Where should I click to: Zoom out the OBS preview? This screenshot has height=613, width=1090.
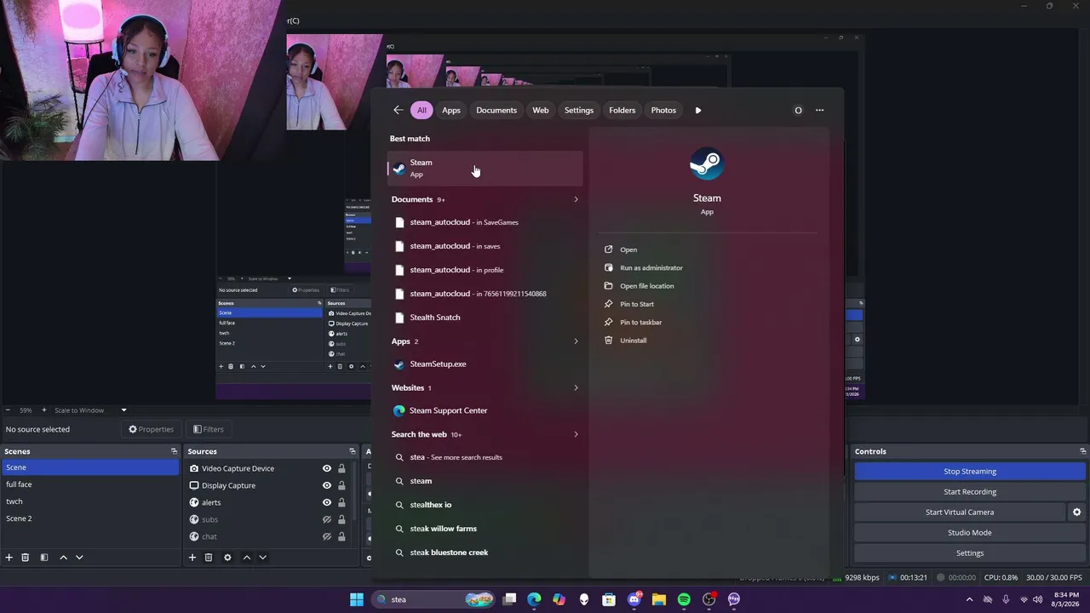[x=8, y=410]
